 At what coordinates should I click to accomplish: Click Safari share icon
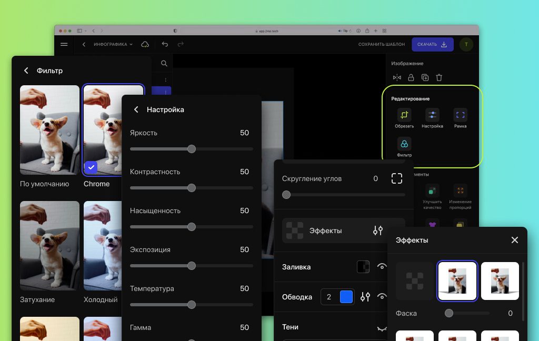point(367,31)
